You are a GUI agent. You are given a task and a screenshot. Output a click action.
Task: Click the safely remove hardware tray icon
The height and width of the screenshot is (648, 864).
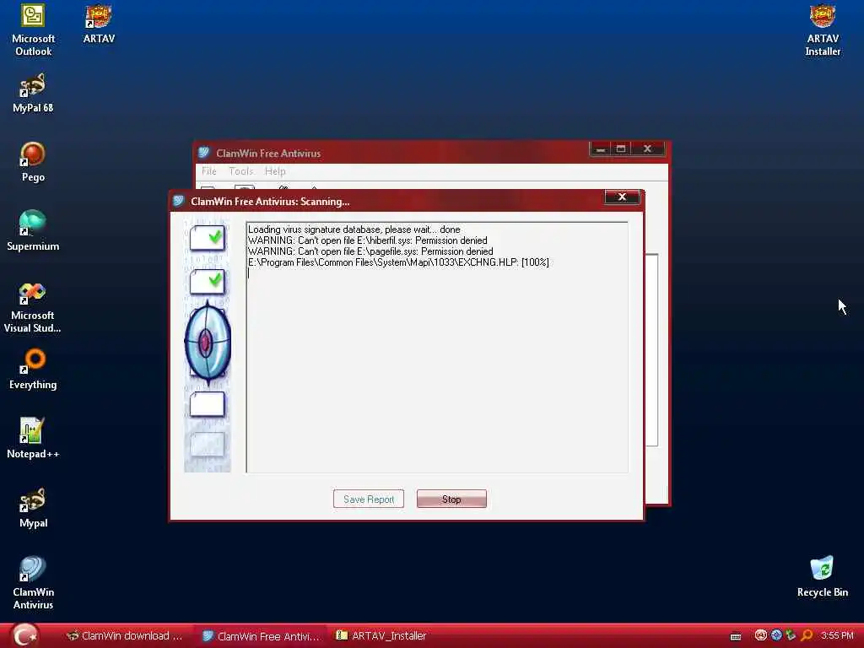[791, 635]
